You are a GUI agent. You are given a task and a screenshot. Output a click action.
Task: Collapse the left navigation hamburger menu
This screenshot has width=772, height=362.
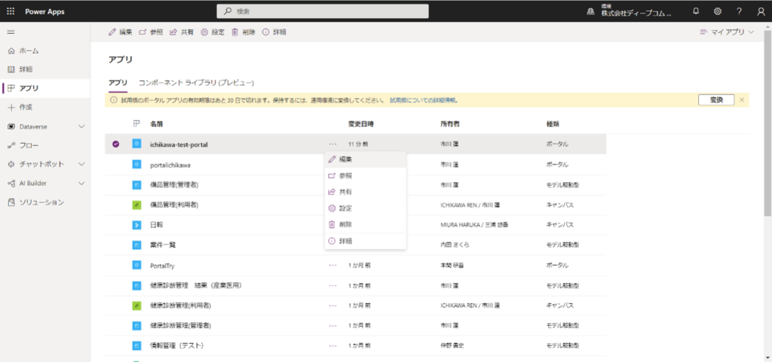point(11,32)
